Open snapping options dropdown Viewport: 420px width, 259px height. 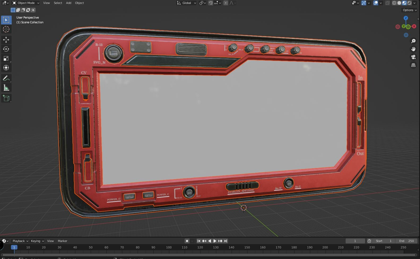pos(218,3)
